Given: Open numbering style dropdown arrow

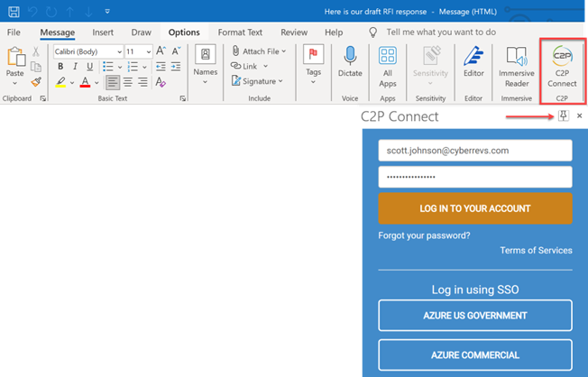Looking at the screenshot, I should [144, 67].
